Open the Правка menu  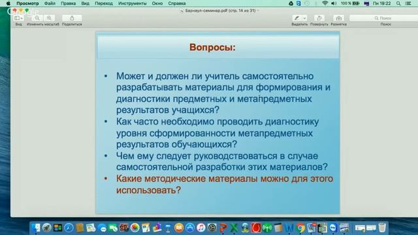[68, 3]
